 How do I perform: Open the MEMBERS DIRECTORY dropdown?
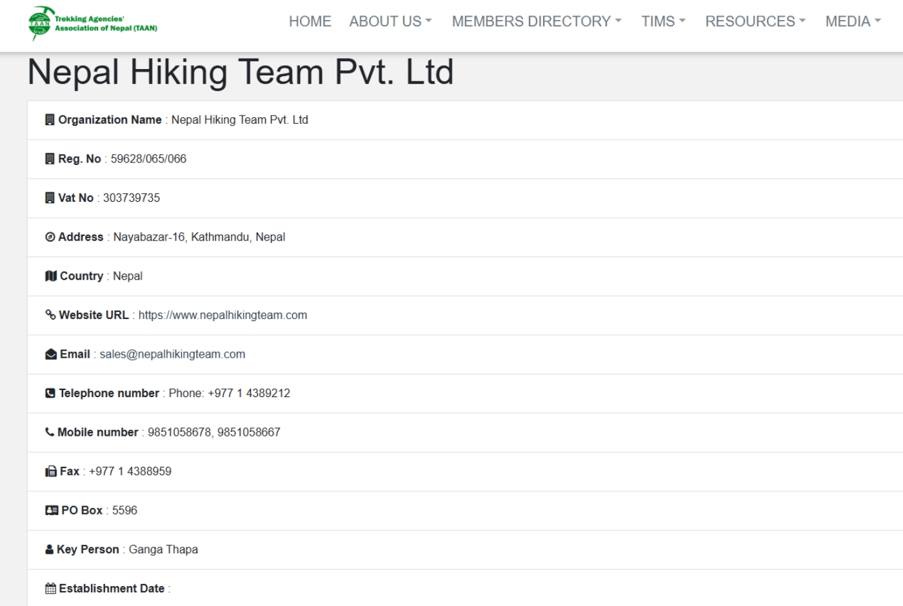click(x=537, y=21)
